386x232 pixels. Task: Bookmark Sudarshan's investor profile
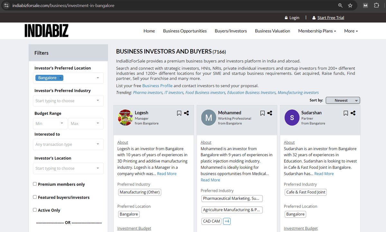(x=346, y=113)
